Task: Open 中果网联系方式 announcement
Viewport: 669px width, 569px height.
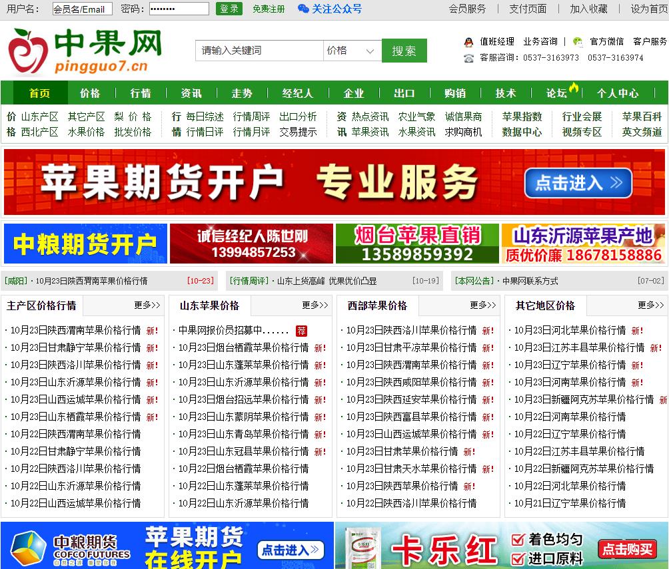Action: coord(530,281)
